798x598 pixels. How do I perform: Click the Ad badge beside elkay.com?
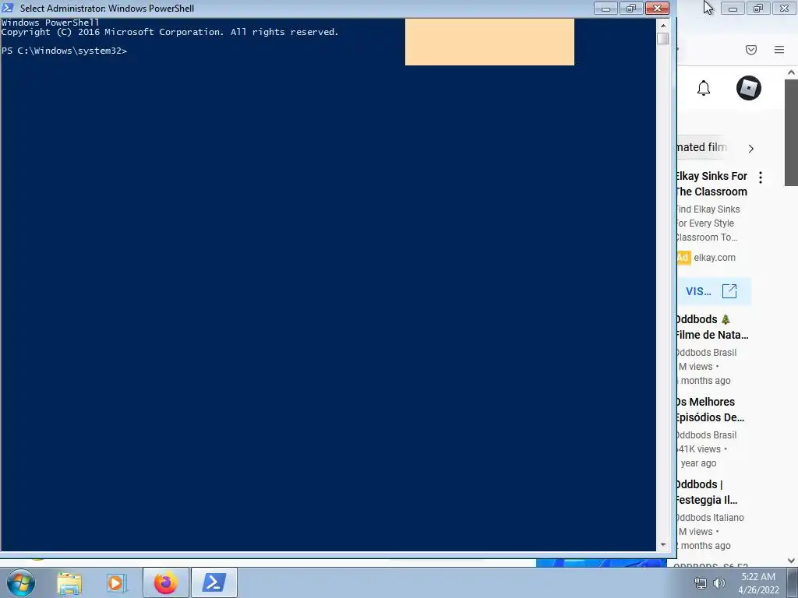683,257
